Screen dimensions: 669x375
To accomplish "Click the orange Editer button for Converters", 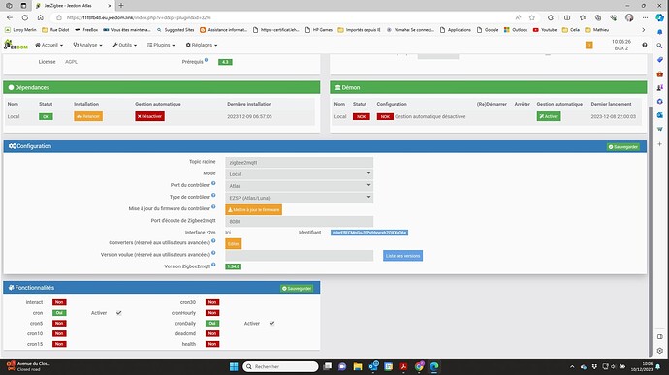I will click(x=234, y=243).
